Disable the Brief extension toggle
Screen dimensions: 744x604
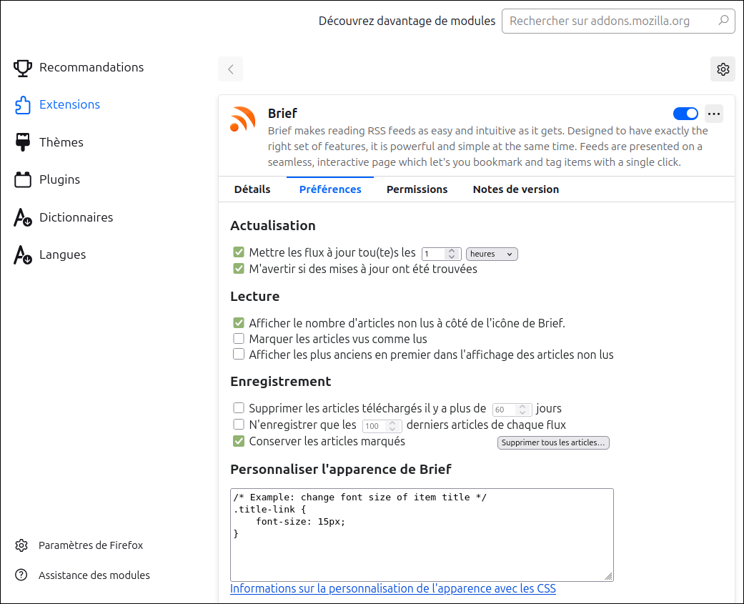[685, 114]
